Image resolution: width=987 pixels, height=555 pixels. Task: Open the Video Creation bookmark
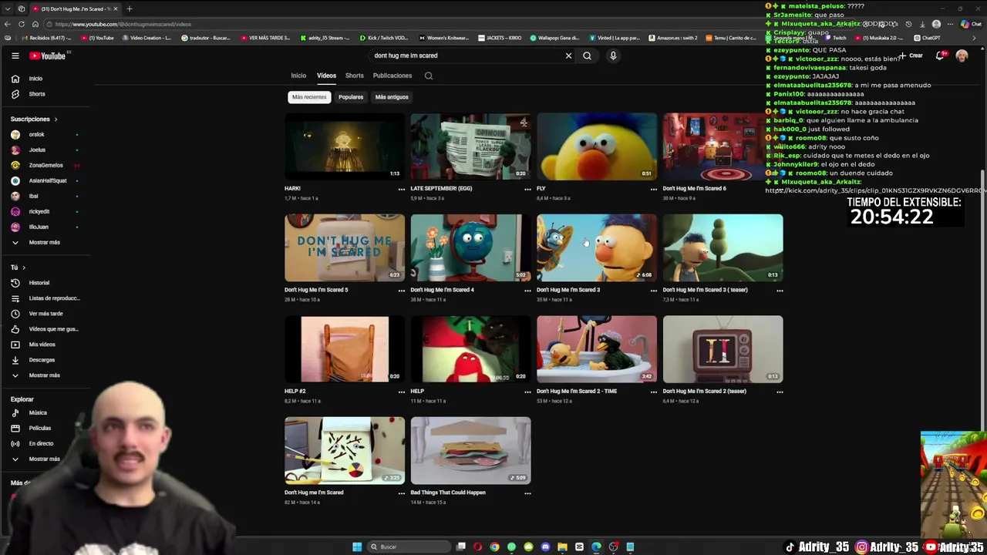[x=147, y=38]
